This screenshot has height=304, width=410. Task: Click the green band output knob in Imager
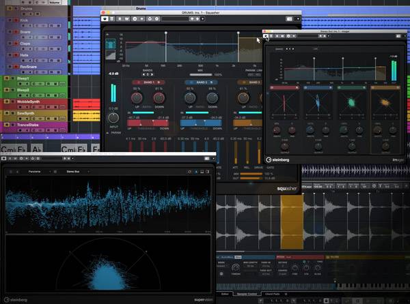tap(352, 147)
